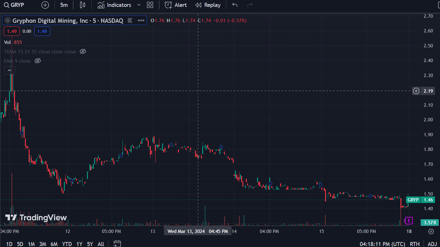Image resolution: width=440 pixels, height=247 pixels.
Task: Start bar Replay mode
Action: coord(208,5)
